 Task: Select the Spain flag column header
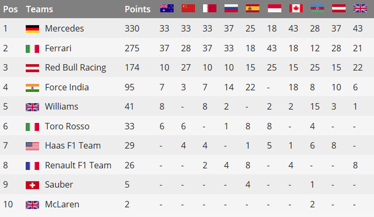click(x=253, y=9)
